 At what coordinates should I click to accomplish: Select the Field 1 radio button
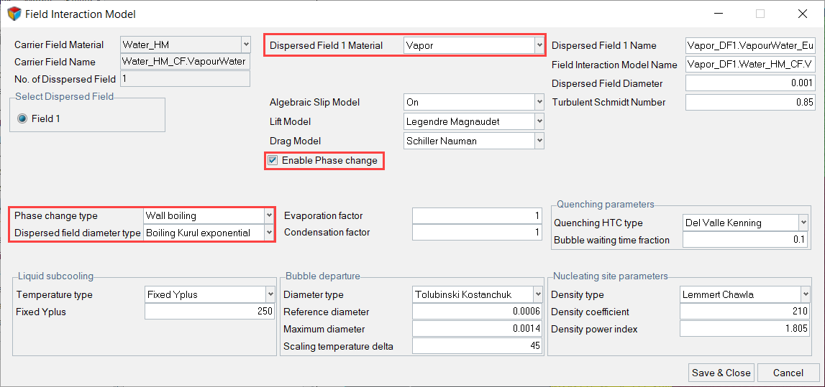(x=23, y=119)
